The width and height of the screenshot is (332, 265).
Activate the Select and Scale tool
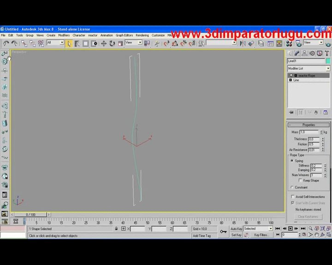[120, 44]
